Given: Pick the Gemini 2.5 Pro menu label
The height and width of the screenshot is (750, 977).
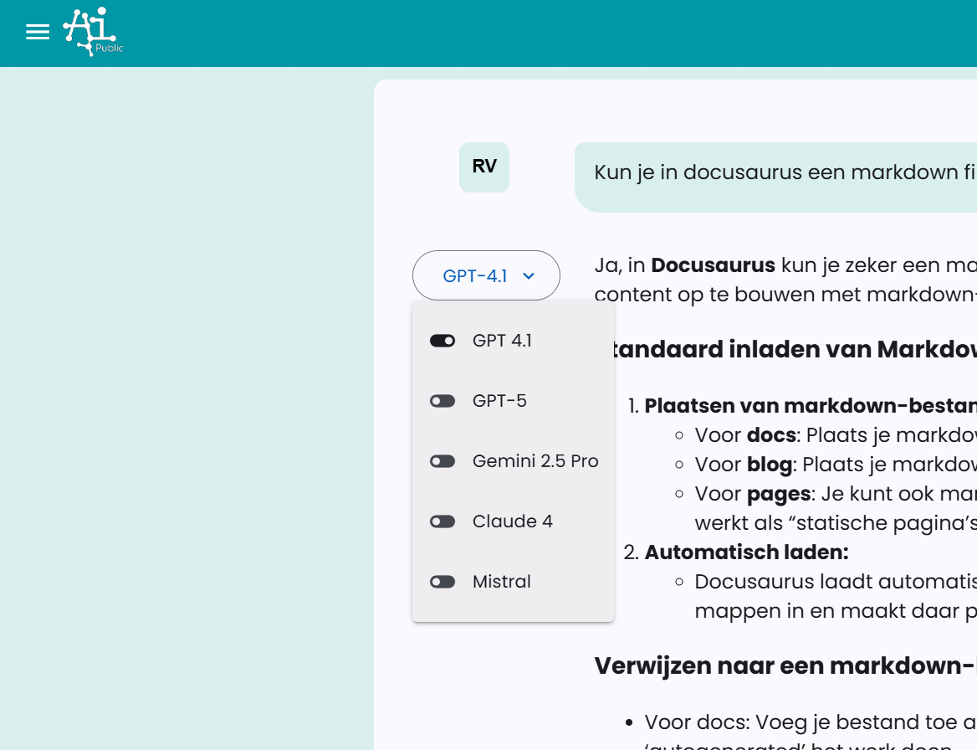Looking at the screenshot, I should click(535, 461).
